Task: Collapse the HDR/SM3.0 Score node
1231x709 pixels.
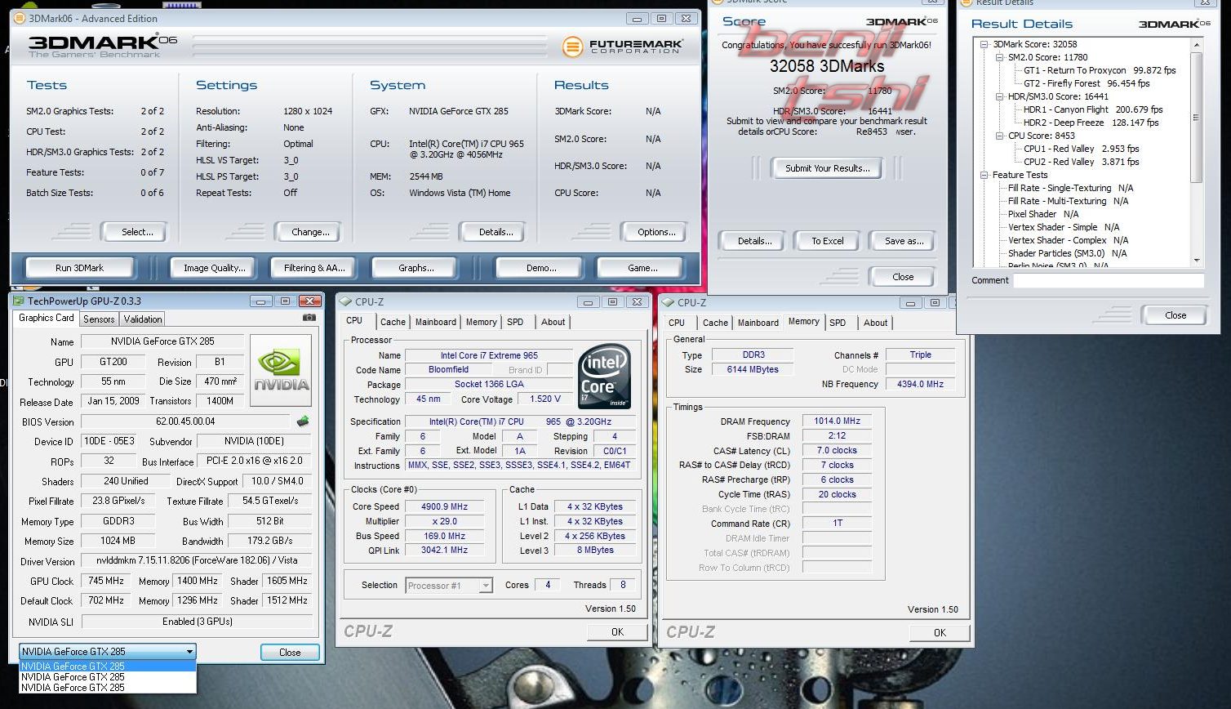Action: pyautogui.click(x=999, y=96)
